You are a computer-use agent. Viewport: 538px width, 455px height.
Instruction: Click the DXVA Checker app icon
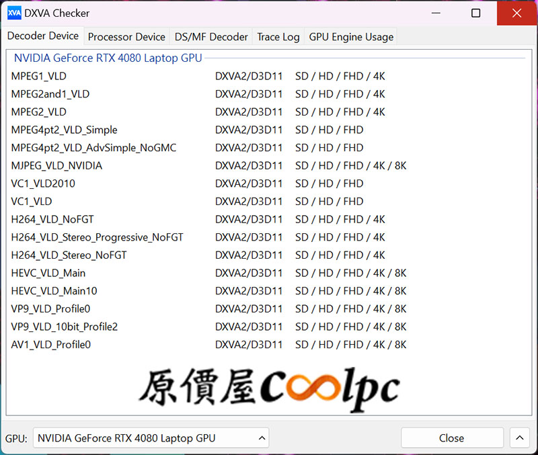(x=14, y=13)
